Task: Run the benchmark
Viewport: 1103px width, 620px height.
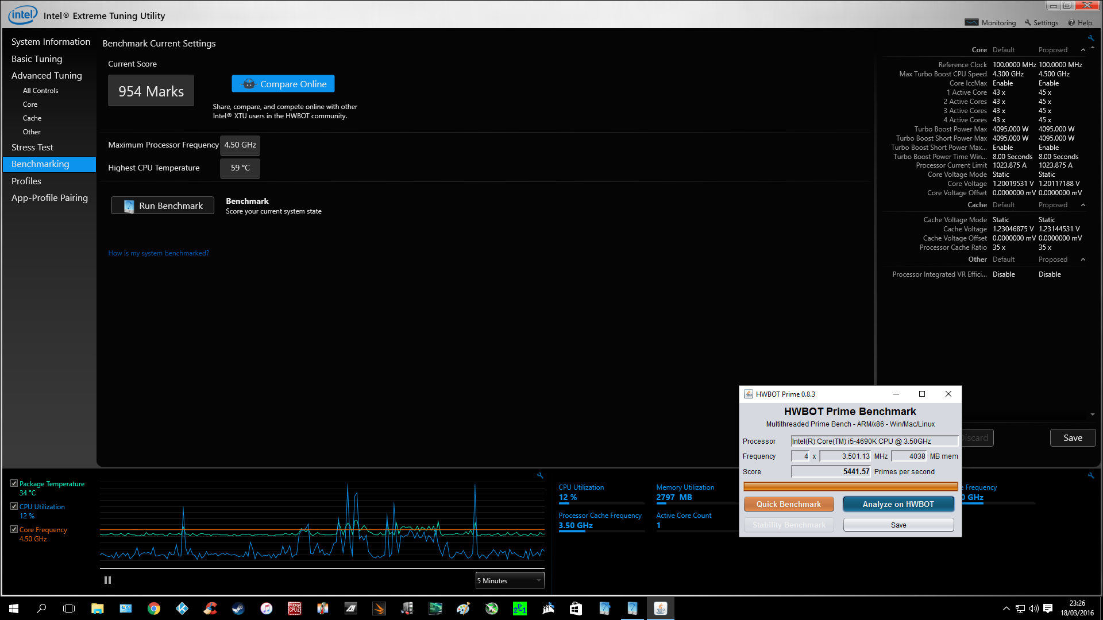Action: (163, 206)
